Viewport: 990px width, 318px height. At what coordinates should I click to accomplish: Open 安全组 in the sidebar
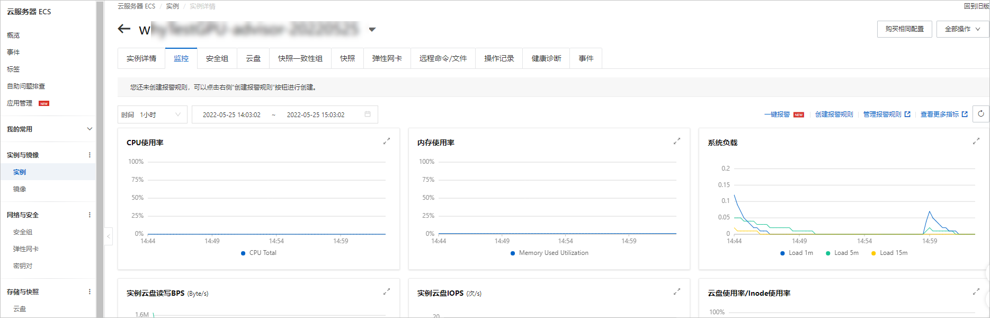coord(23,232)
